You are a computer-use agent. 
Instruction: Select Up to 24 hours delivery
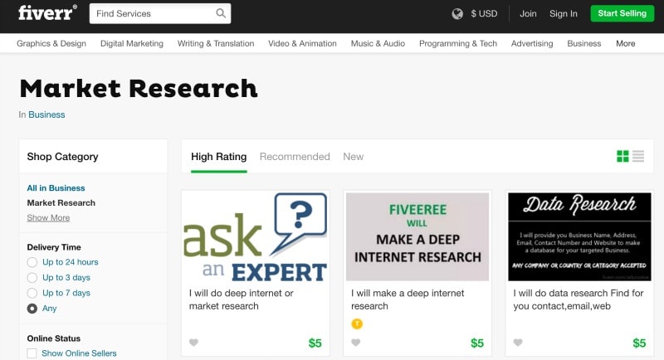pyautogui.click(x=32, y=262)
